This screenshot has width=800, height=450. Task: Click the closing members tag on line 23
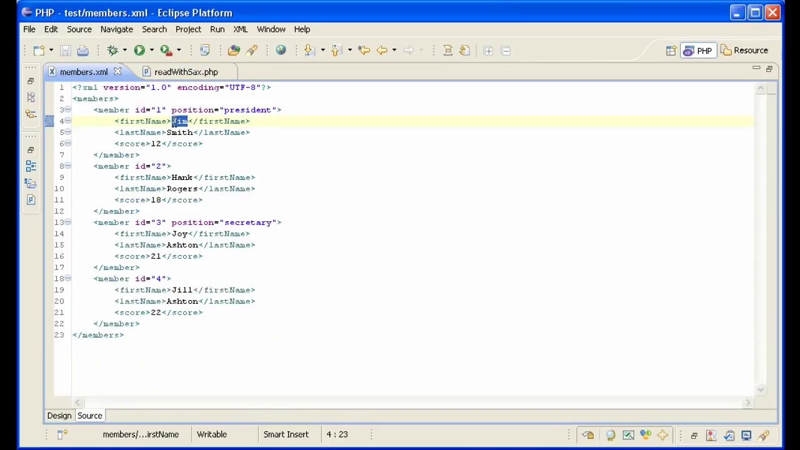tap(98, 335)
